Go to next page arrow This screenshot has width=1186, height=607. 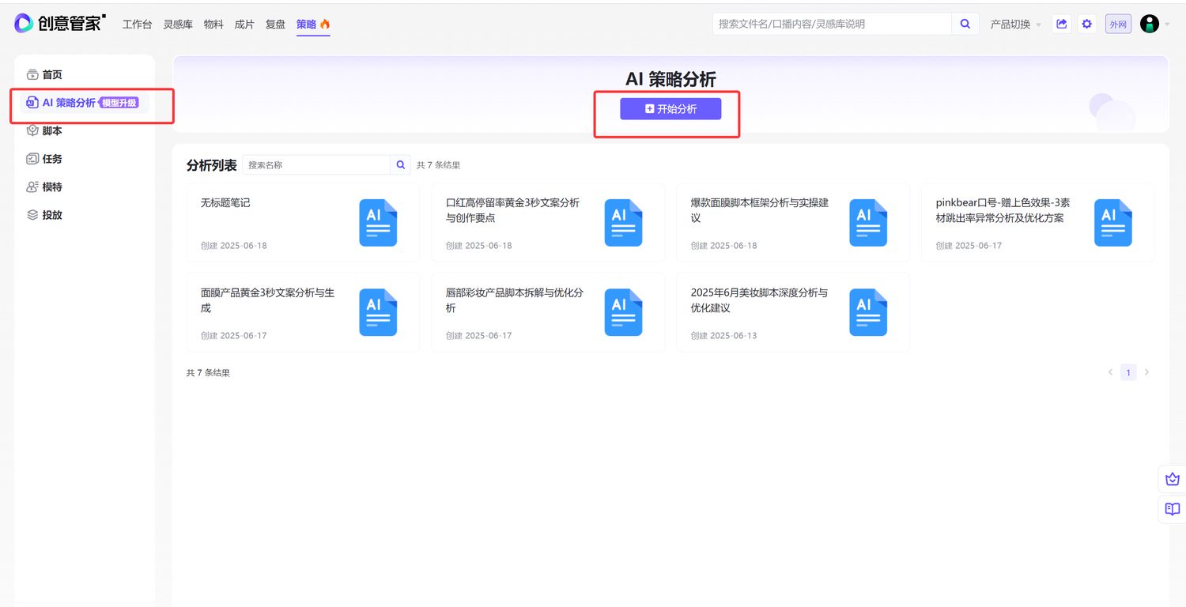[x=1146, y=372]
